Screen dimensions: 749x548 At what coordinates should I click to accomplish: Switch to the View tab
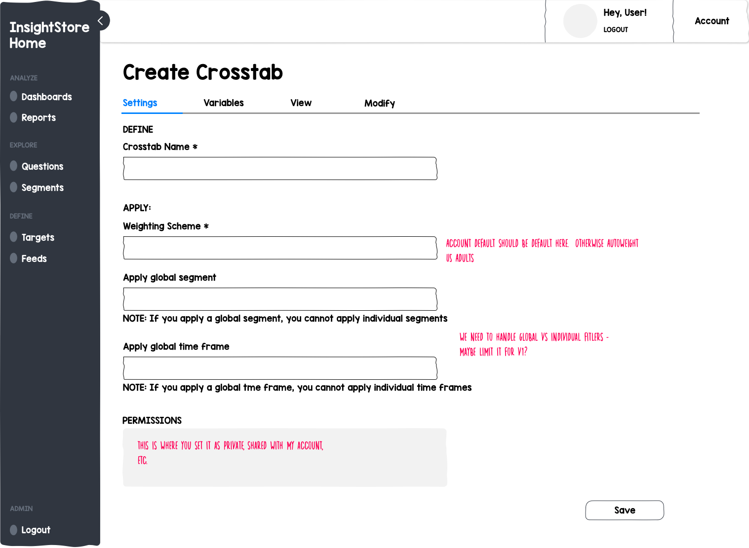[301, 103]
